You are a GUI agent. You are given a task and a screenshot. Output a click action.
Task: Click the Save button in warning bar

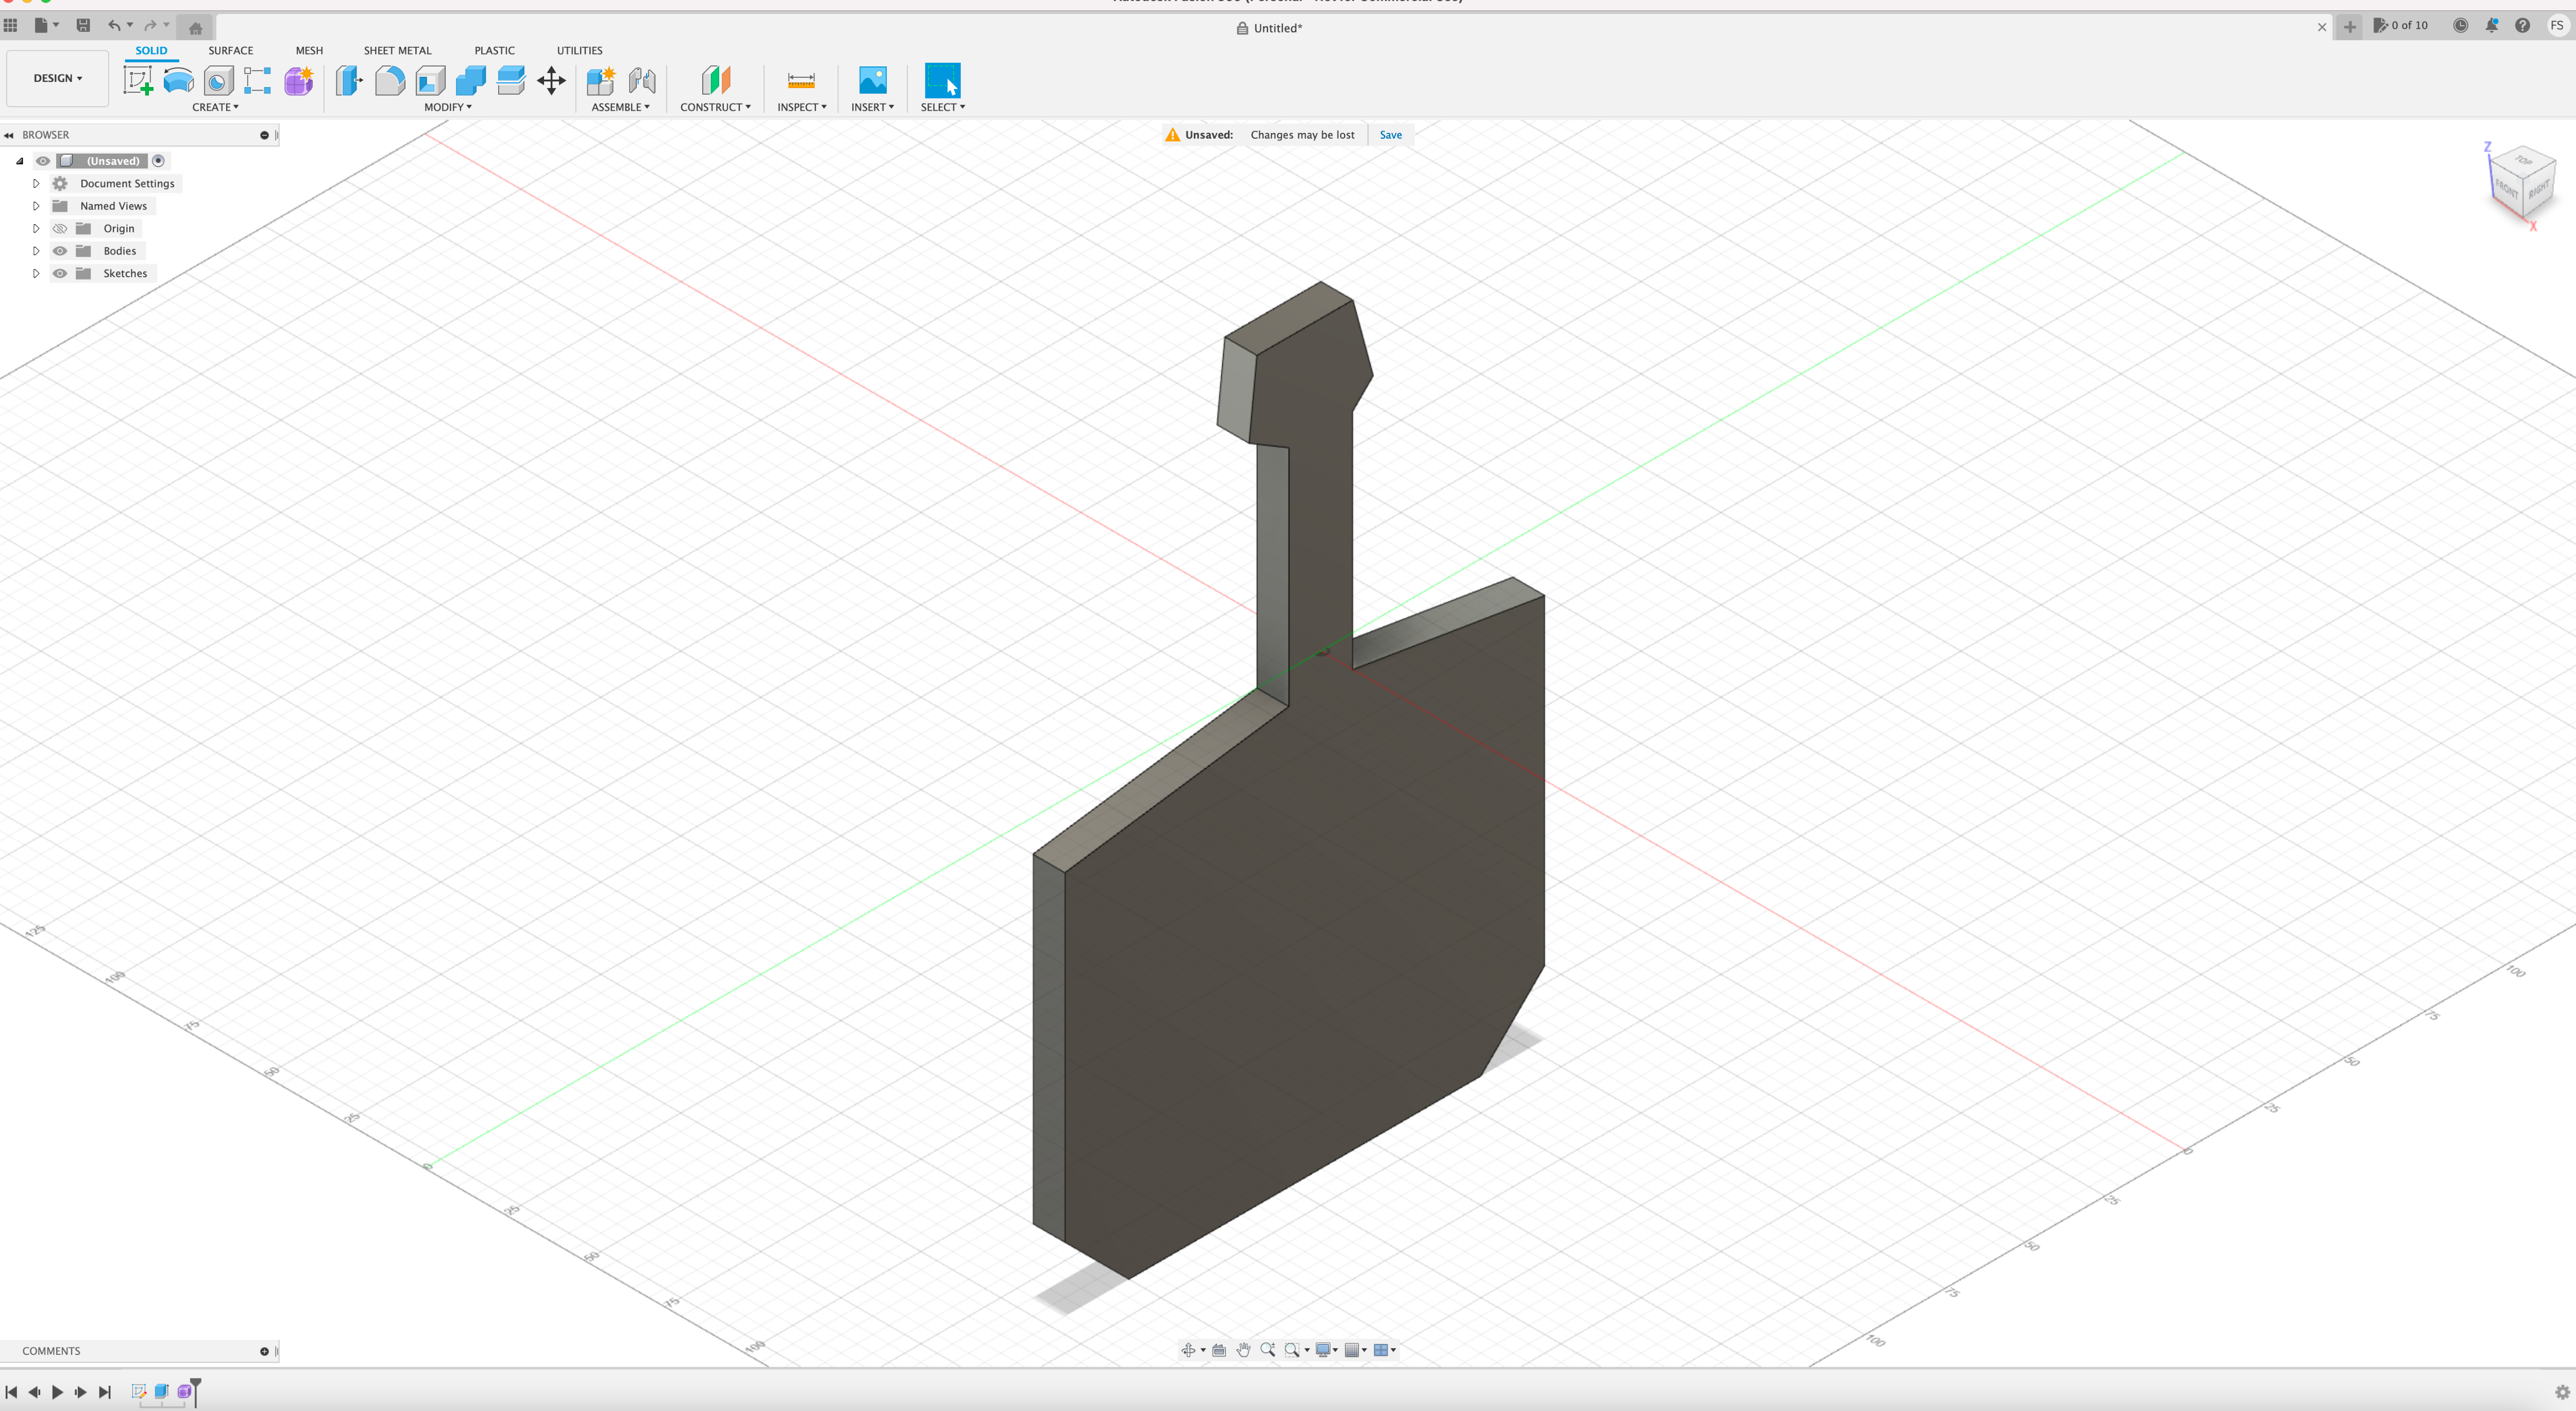point(1389,134)
